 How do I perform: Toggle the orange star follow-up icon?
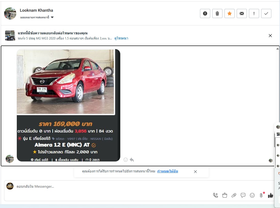(230, 13)
